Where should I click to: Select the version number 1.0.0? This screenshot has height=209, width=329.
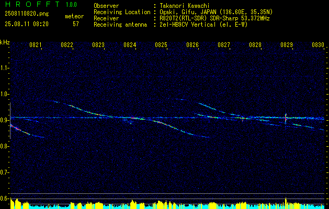[x=71, y=5]
